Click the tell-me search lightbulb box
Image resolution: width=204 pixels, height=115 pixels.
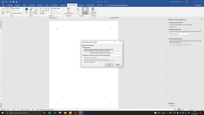tap(116, 5)
